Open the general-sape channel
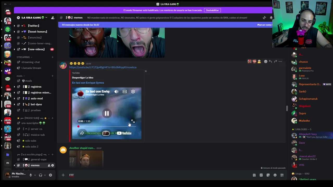This screenshot has width=333, height=187. point(35,159)
